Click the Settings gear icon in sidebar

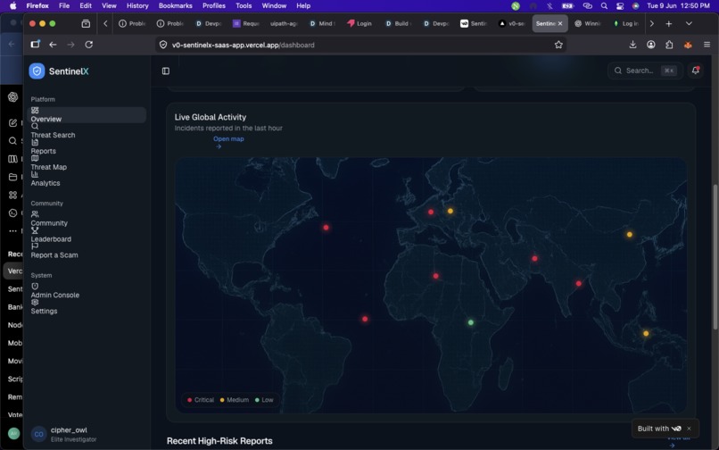(x=35, y=303)
